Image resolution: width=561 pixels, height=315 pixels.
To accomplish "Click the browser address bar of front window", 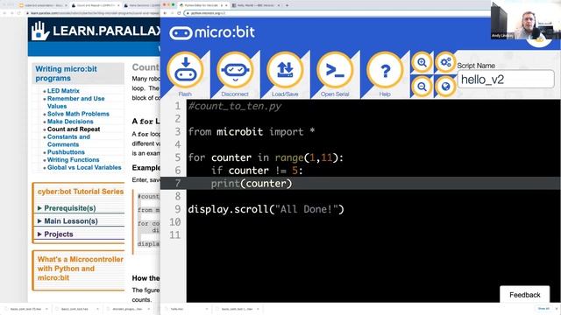I will pos(337,13).
